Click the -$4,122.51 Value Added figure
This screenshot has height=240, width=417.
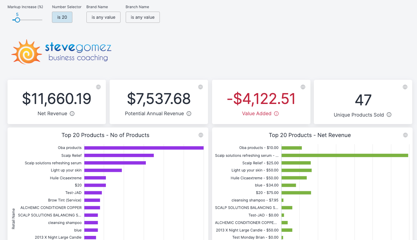(261, 99)
